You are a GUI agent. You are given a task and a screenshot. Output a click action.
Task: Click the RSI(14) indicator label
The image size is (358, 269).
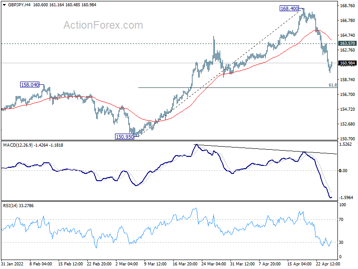10,206
